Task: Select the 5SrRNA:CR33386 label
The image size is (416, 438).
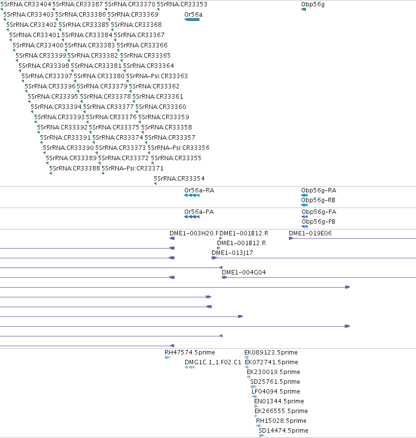Action: pyautogui.click(x=81, y=15)
